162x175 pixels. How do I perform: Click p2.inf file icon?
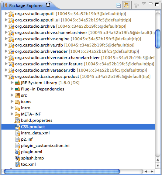point(18,140)
